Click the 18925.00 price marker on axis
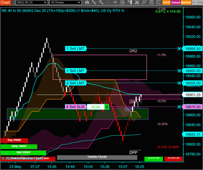 point(193,83)
